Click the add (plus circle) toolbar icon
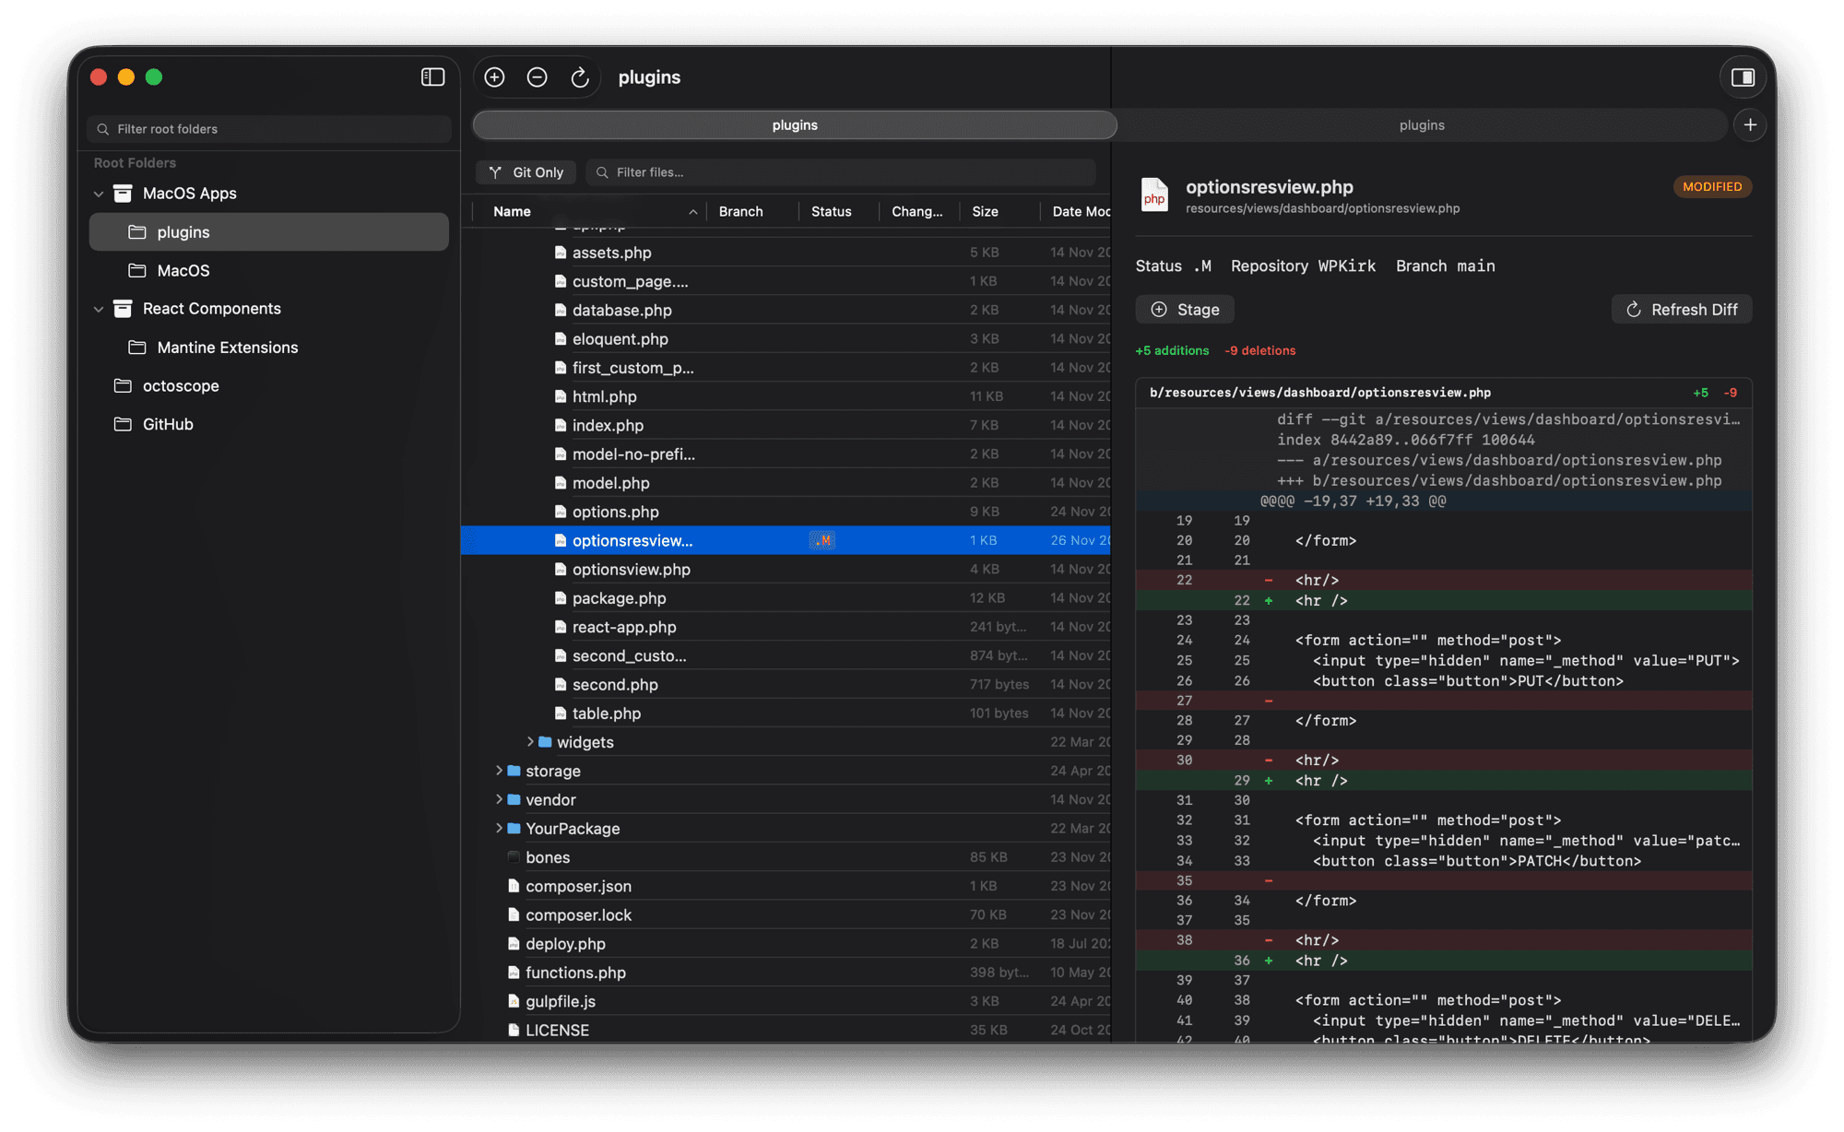The image size is (1844, 1132). [494, 77]
